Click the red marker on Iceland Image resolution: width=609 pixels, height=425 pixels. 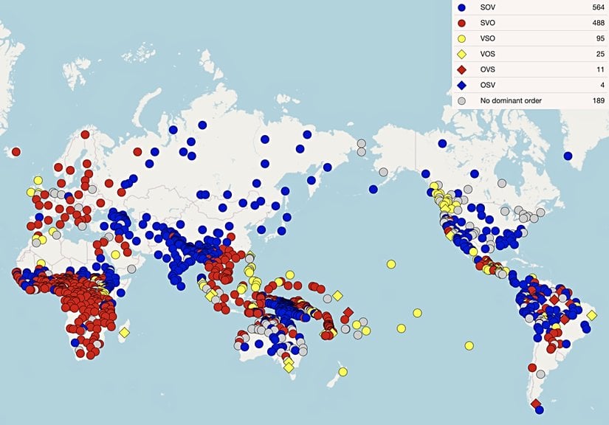click(x=16, y=152)
